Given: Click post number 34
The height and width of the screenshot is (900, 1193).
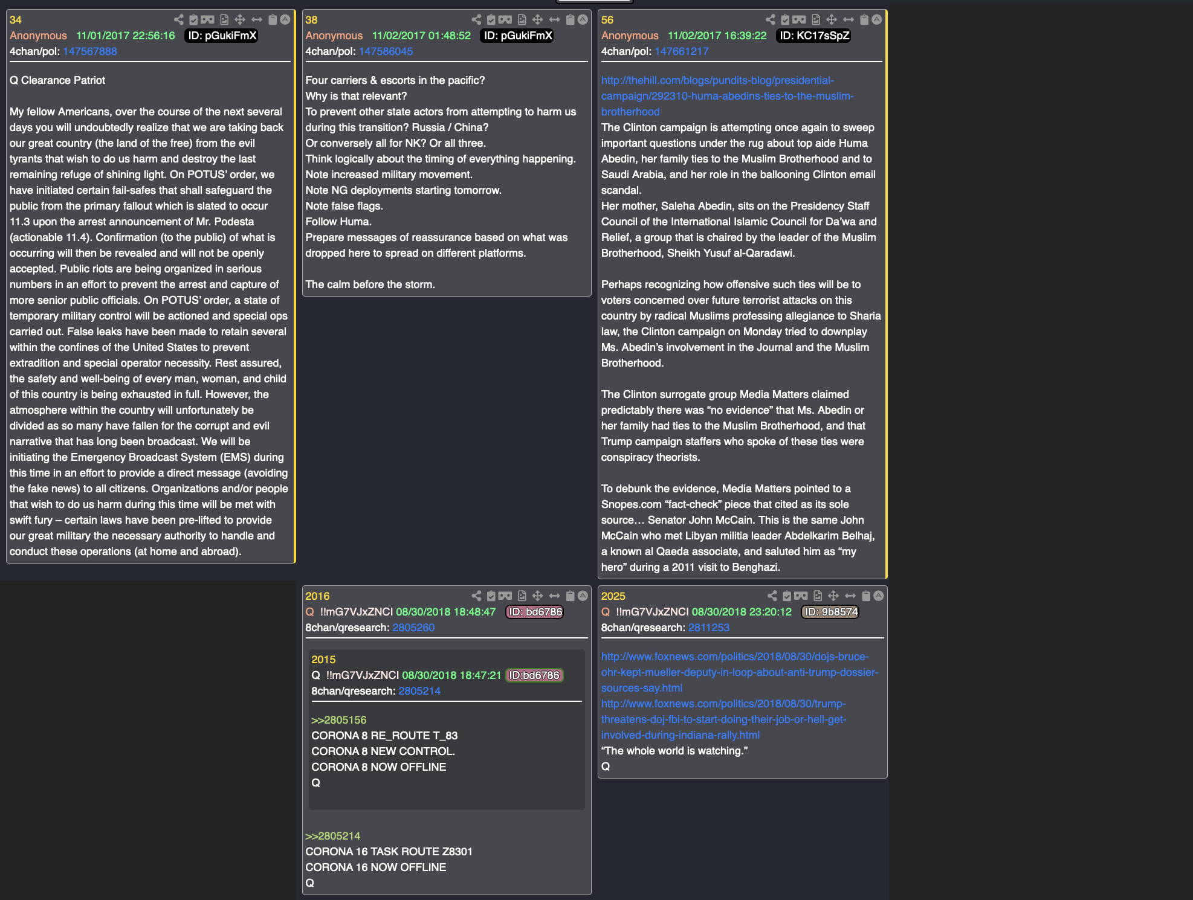Looking at the screenshot, I should coord(16,20).
